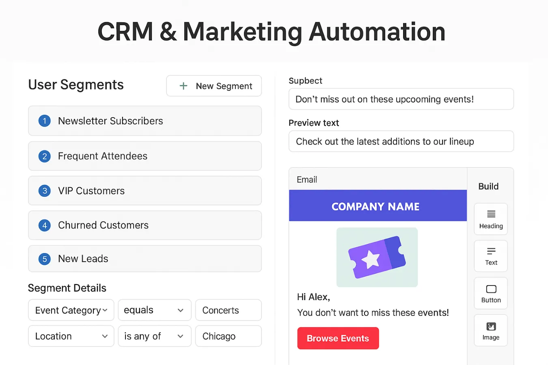
Task: Click the number badge next to New Leads
Action: click(x=44, y=259)
